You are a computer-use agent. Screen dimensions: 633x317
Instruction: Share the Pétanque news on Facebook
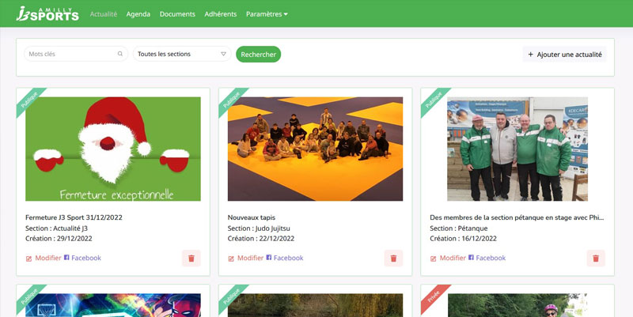(491, 258)
